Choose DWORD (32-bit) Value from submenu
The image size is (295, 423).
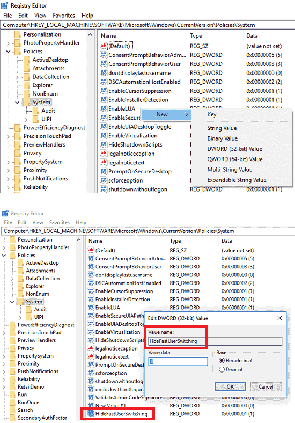point(234,149)
